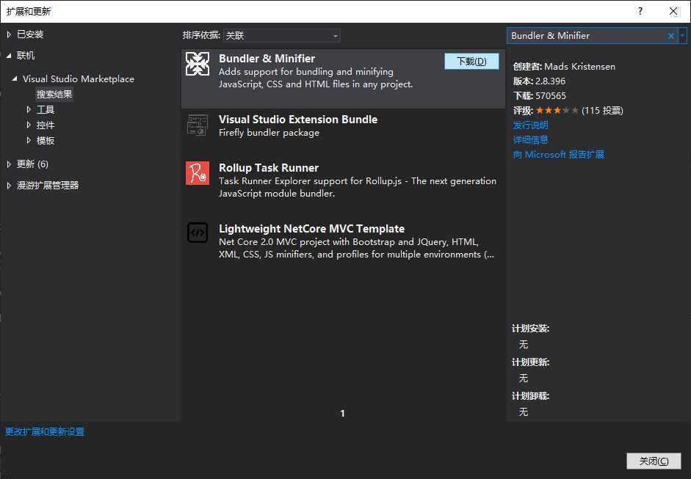Screen dimensions: 691x479
Task: Select the Rollup Task Runner title
Action: click(x=268, y=168)
